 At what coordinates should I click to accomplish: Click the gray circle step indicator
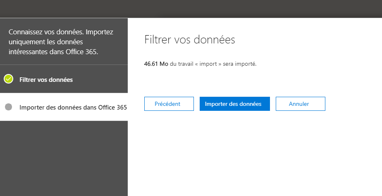tap(9, 107)
